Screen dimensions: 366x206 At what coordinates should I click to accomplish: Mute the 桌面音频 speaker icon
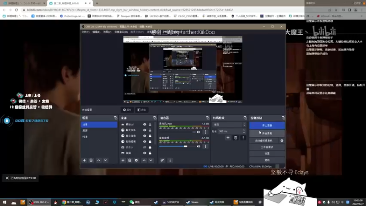[x=199, y=146]
